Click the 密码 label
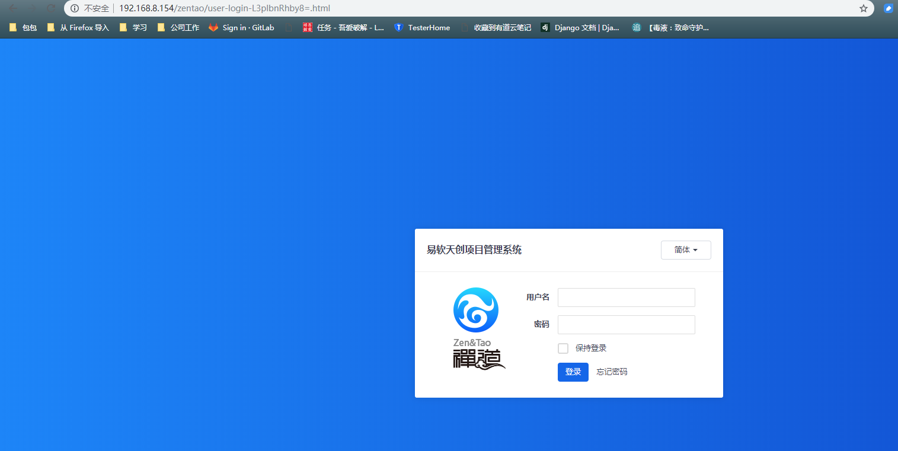Viewport: 898px width, 451px height. [x=542, y=325]
